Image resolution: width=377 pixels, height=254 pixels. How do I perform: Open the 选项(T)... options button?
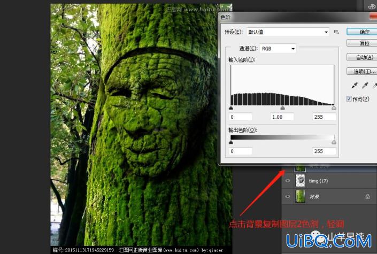point(362,71)
